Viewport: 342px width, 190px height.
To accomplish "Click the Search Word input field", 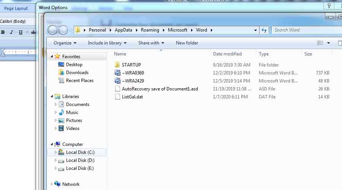I will pyautogui.click(x=307, y=30).
